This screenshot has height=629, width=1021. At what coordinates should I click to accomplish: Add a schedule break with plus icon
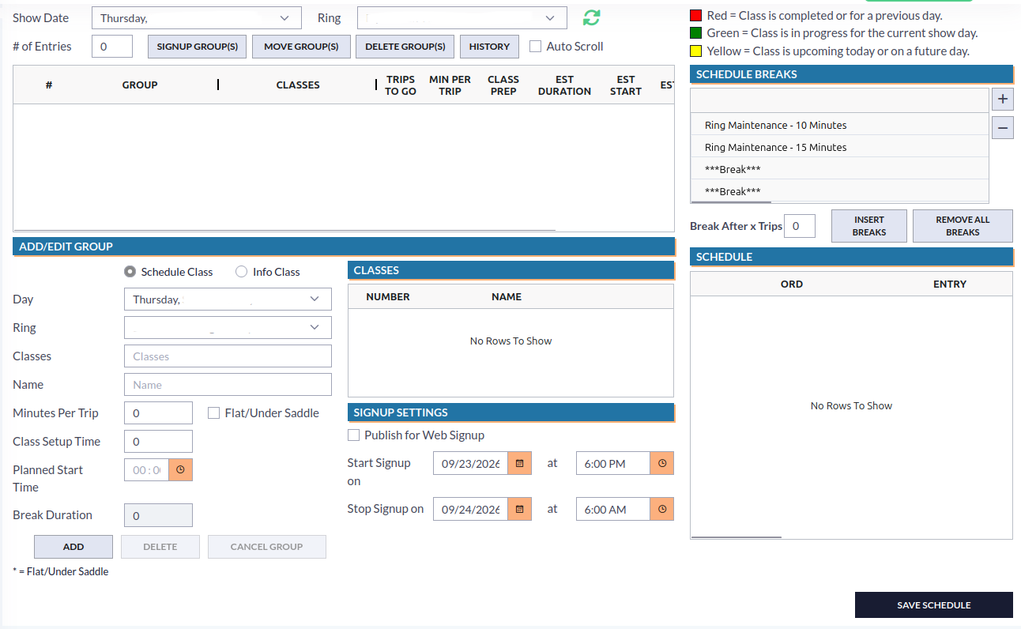coord(1003,100)
